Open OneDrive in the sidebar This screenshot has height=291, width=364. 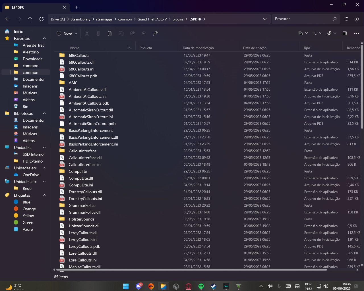(x=26, y=175)
